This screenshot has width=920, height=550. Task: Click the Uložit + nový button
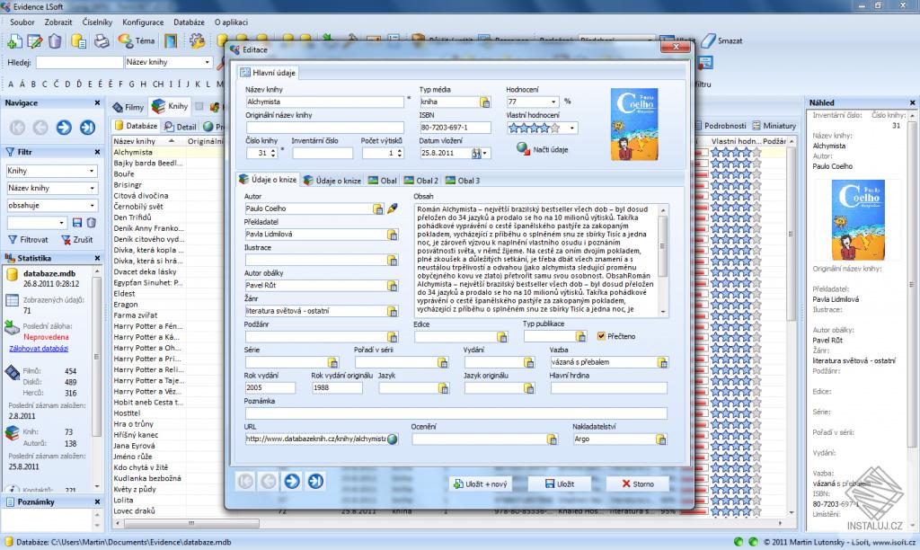480,484
